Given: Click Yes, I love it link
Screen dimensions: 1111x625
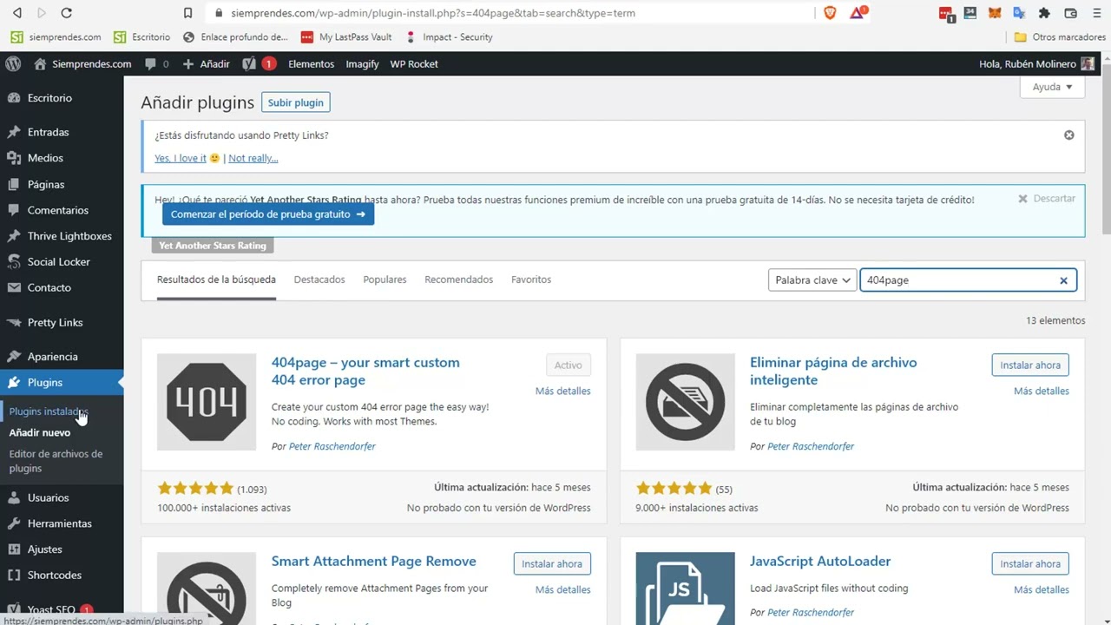Looking at the screenshot, I should 181,158.
